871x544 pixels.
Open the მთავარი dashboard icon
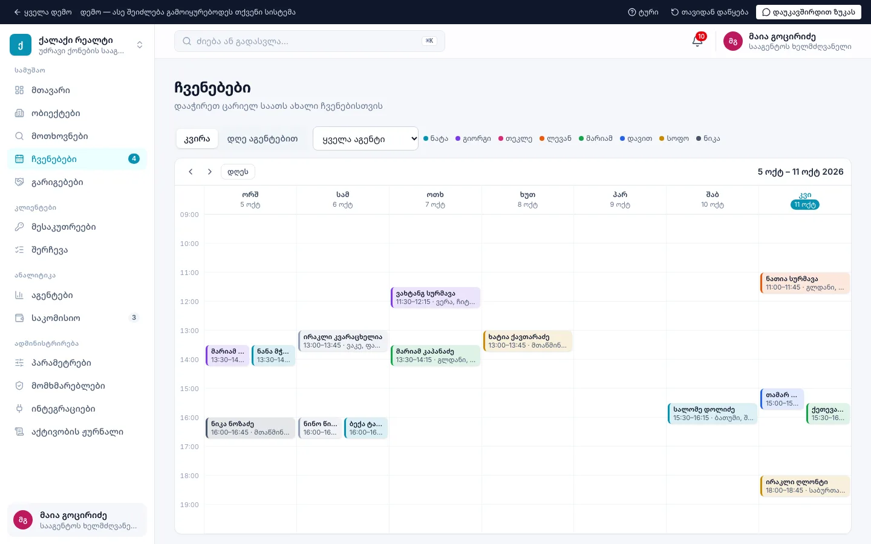[19, 90]
